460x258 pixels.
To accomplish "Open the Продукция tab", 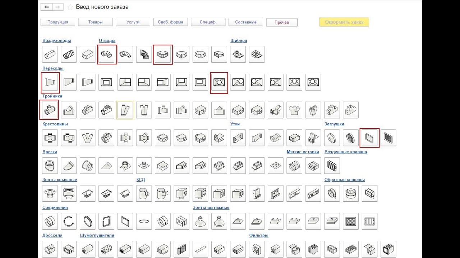I will click(x=57, y=22).
